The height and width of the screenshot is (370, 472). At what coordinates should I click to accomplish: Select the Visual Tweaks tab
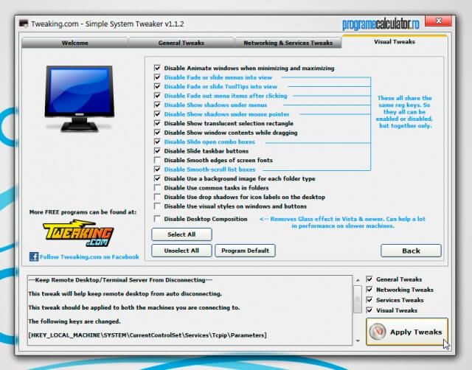coord(395,42)
